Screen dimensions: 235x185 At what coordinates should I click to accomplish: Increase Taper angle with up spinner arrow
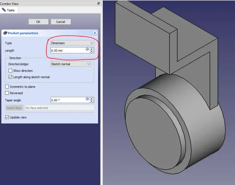pos(92,98)
